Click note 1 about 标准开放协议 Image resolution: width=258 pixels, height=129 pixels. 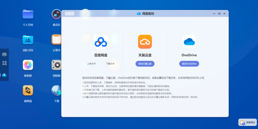[114, 82]
